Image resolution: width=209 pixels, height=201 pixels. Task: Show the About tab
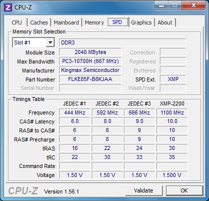pos(165,22)
